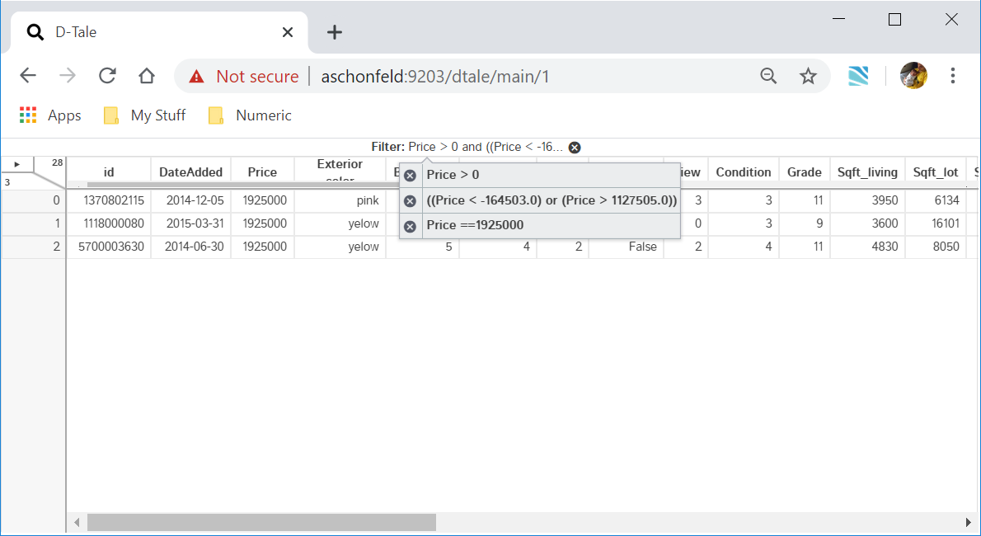Click the Not secure warning icon

[x=196, y=77]
